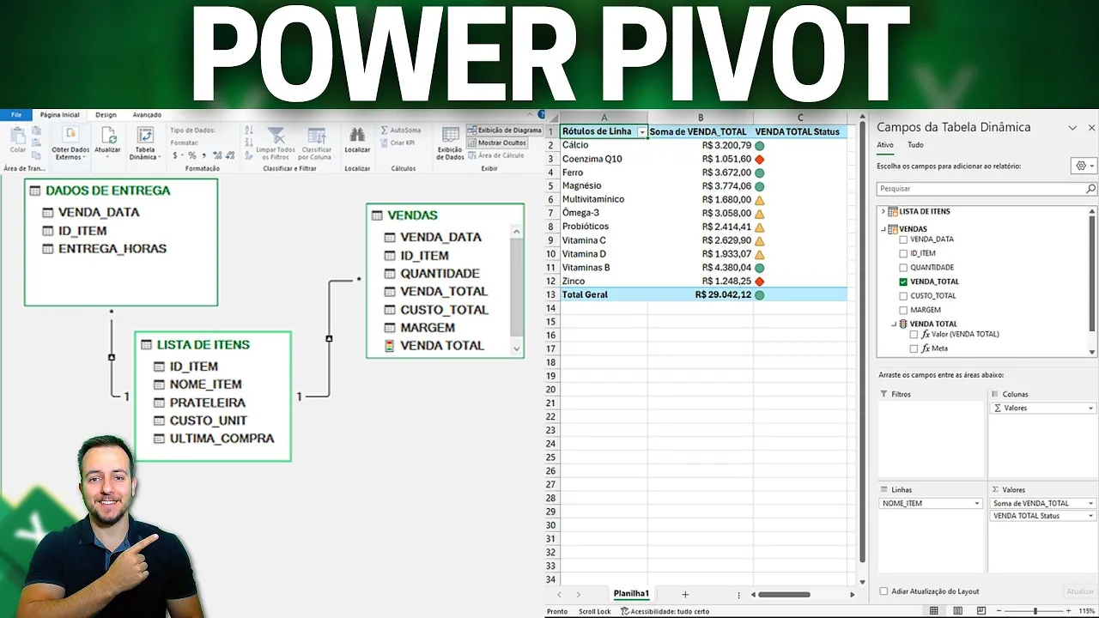Check the MARGEM field checkbox
Screen dimensions: 1099x618
(x=903, y=310)
